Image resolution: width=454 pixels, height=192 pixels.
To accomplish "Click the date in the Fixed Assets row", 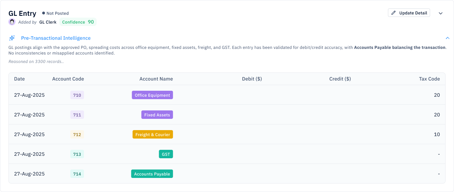I will pyautogui.click(x=30, y=115).
